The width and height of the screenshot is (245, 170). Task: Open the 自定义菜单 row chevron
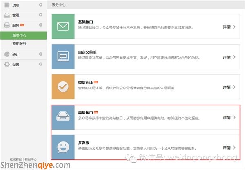click(234, 57)
